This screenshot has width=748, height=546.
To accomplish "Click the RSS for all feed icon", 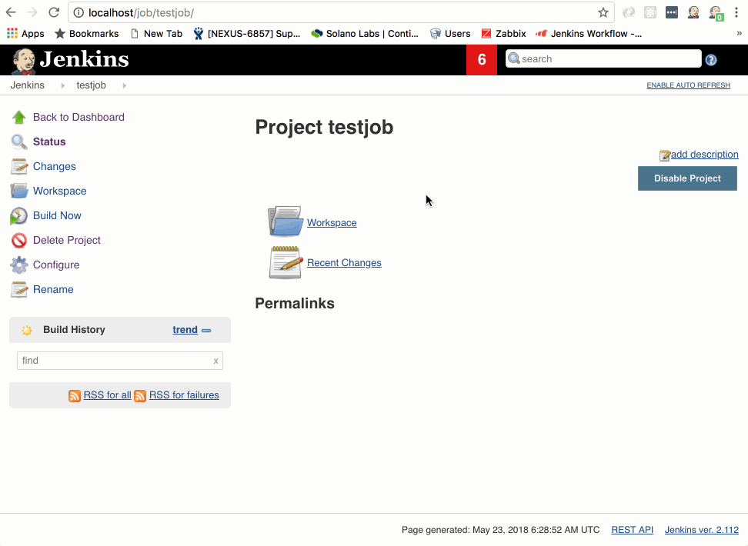I will [x=75, y=396].
